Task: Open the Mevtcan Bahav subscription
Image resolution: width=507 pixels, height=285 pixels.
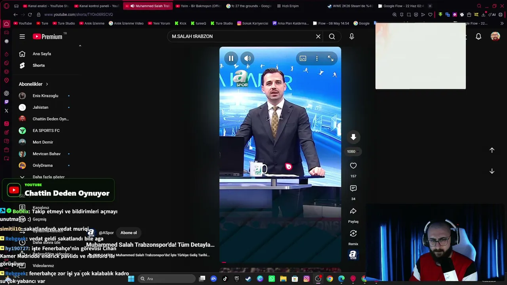Action: click(x=47, y=154)
